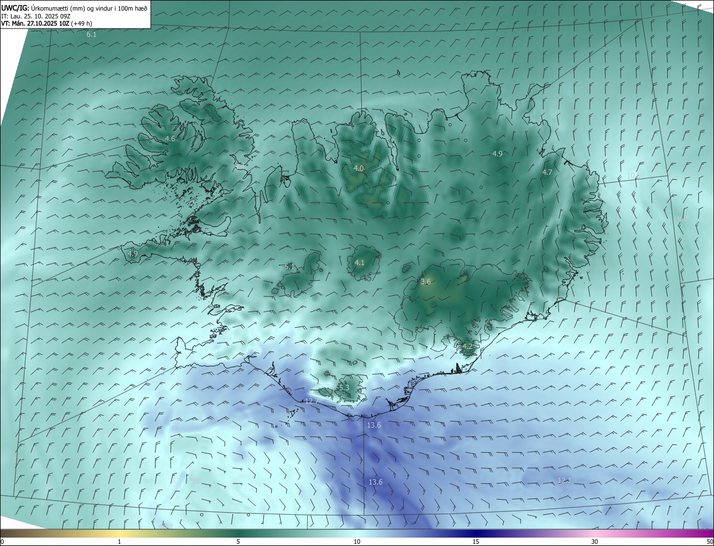Click the 4.0 value label on the map

tap(359, 168)
